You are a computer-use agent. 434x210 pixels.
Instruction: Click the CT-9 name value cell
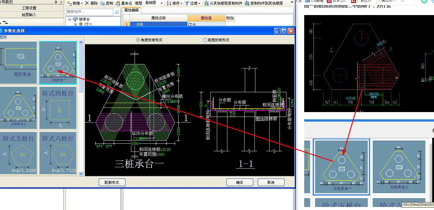click(206, 24)
